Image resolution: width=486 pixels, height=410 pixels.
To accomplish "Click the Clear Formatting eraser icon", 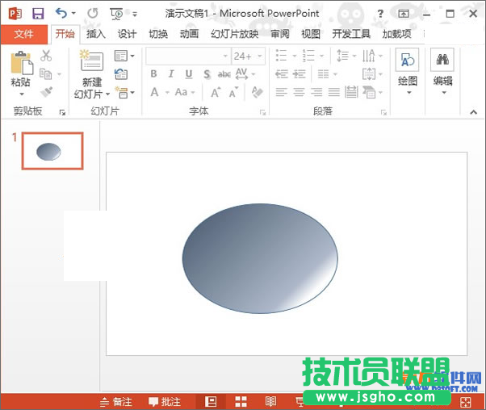I will (x=257, y=92).
